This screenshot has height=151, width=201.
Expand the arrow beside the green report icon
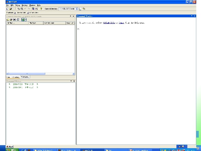[26, 20]
